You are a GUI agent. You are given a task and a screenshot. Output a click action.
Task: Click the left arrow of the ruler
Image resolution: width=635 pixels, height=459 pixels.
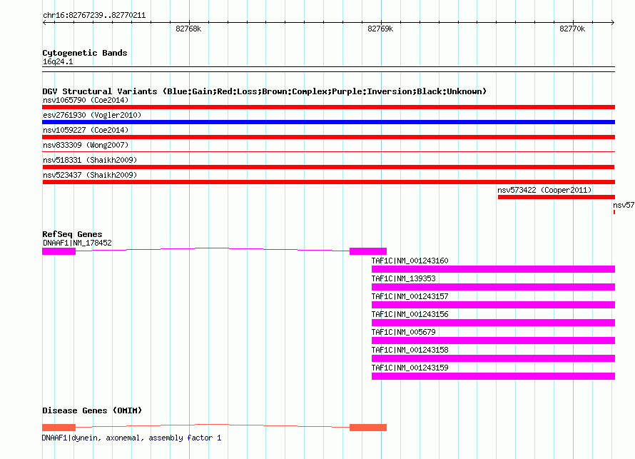click(44, 22)
